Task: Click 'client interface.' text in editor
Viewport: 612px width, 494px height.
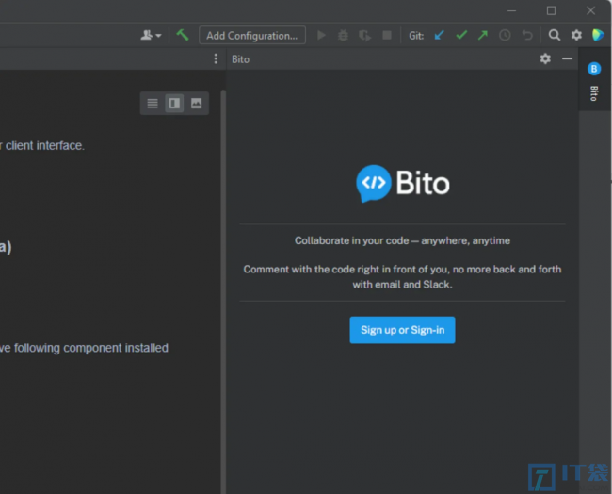Action: 45,146
